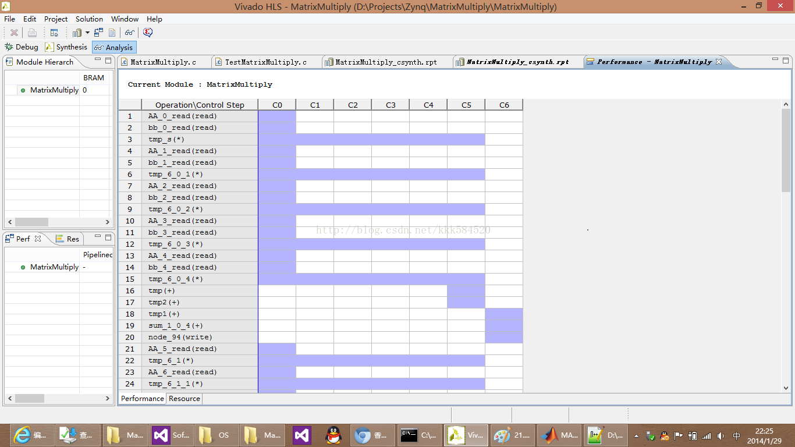This screenshot has width=795, height=447.
Task: Select the sum_1_0_4(+) operation row
Action: click(x=321, y=325)
